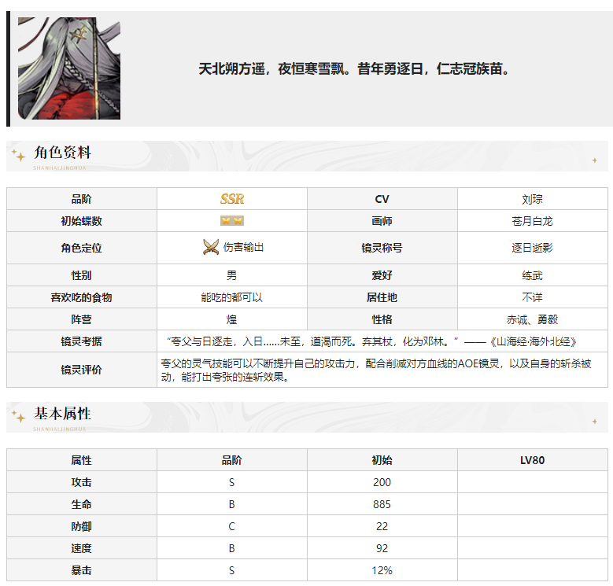Click the character portrait thumbnail
This screenshot has height=586, width=613.
point(68,68)
